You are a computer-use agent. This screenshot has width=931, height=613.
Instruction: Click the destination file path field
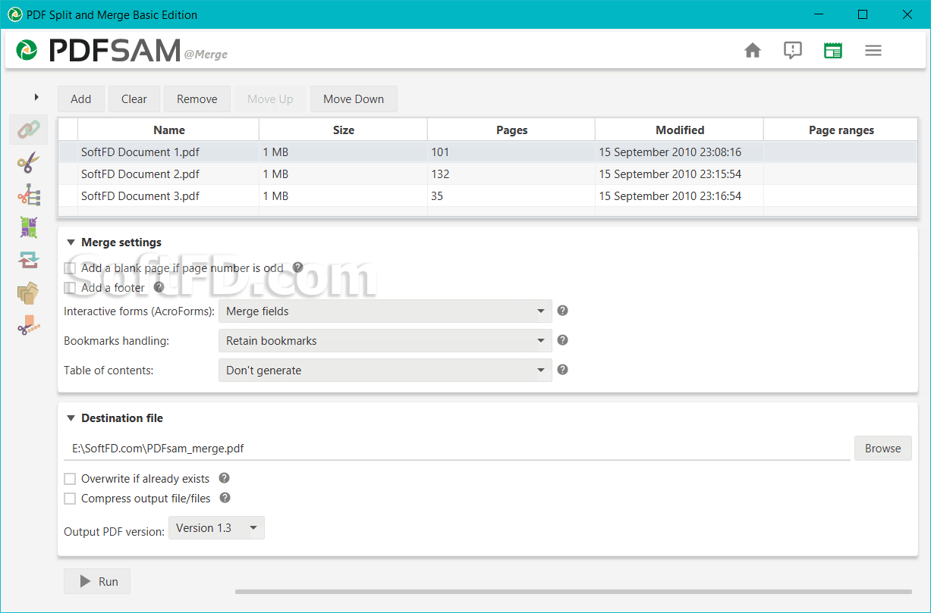click(x=458, y=449)
